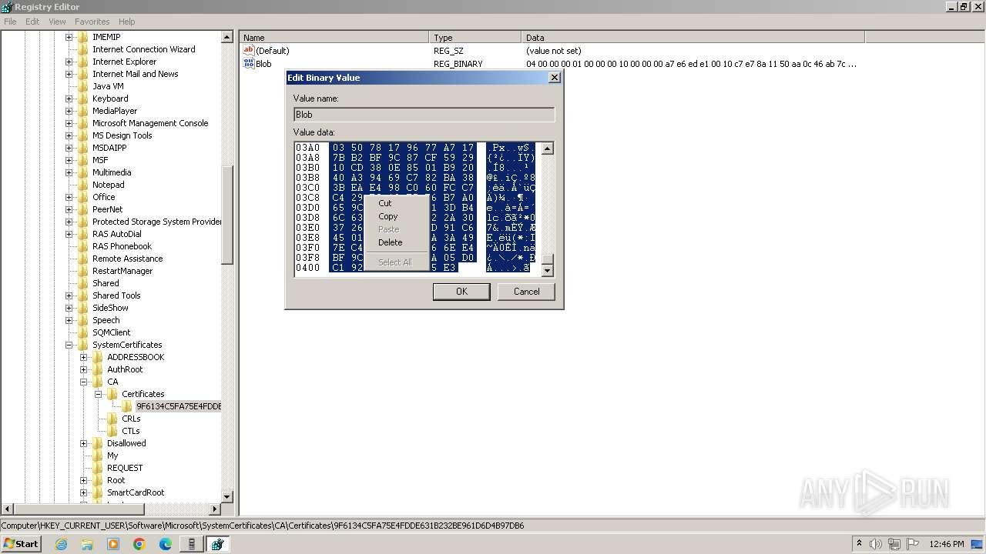The width and height of the screenshot is (986, 554).
Task: Expand the Internet Explorer key
Action: pyautogui.click(x=69, y=62)
